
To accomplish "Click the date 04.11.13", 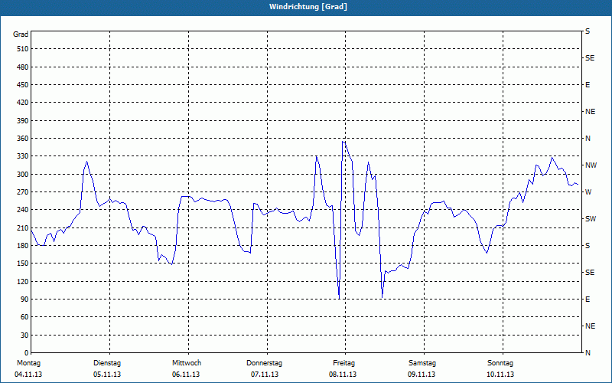I will click(x=28, y=375).
